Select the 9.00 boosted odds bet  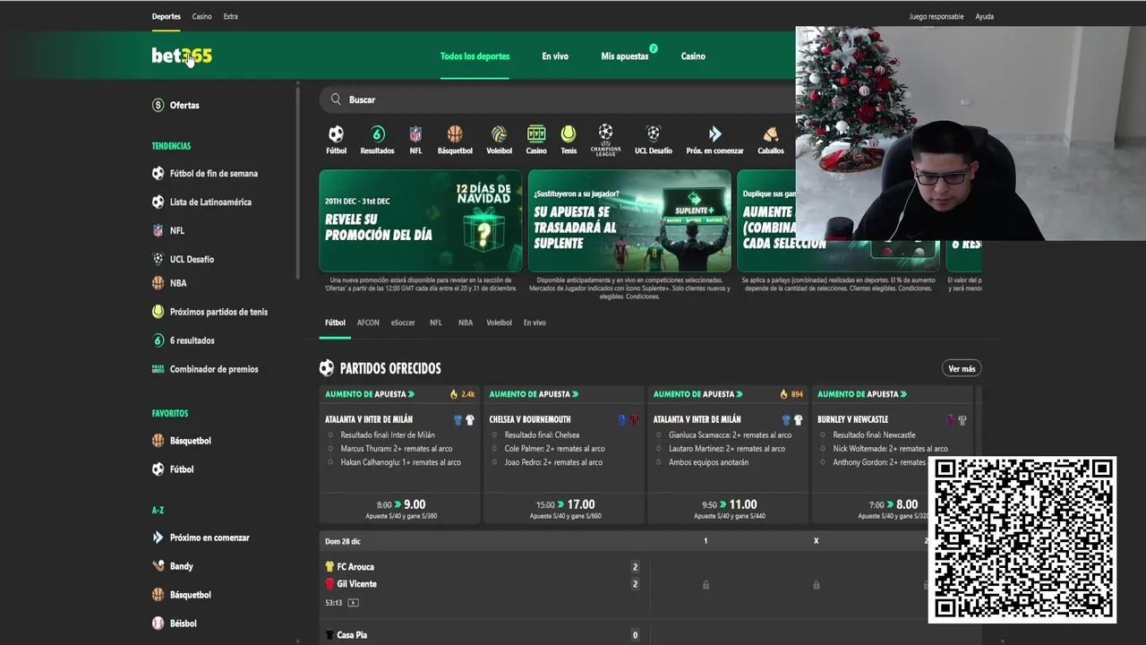pyautogui.click(x=400, y=508)
